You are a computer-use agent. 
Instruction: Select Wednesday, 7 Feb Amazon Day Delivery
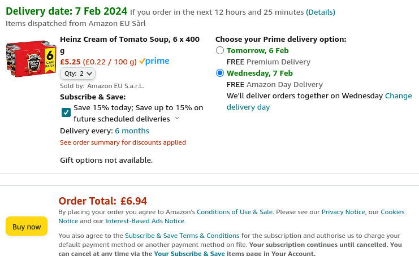click(220, 73)
